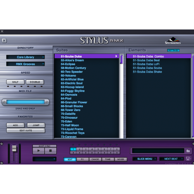
Task: Select part 1 button
Action: (73, 149)
